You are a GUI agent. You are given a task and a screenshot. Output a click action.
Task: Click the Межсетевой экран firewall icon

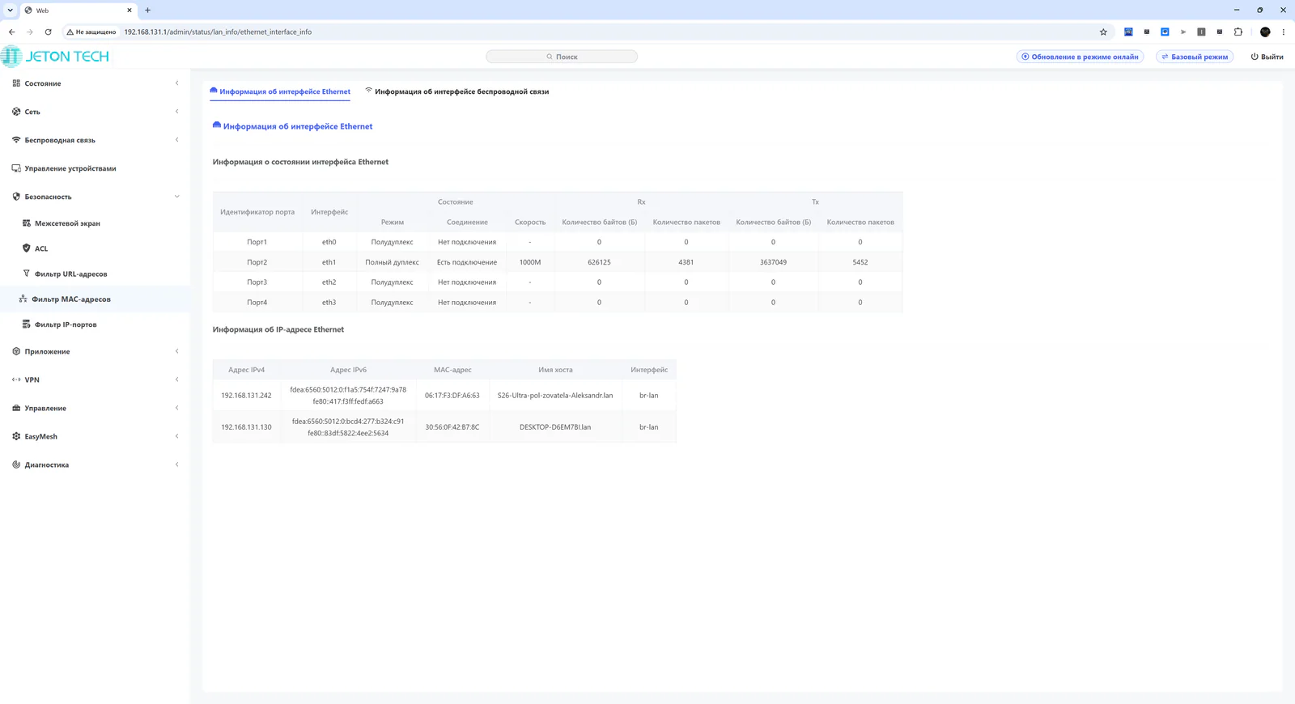27,223
